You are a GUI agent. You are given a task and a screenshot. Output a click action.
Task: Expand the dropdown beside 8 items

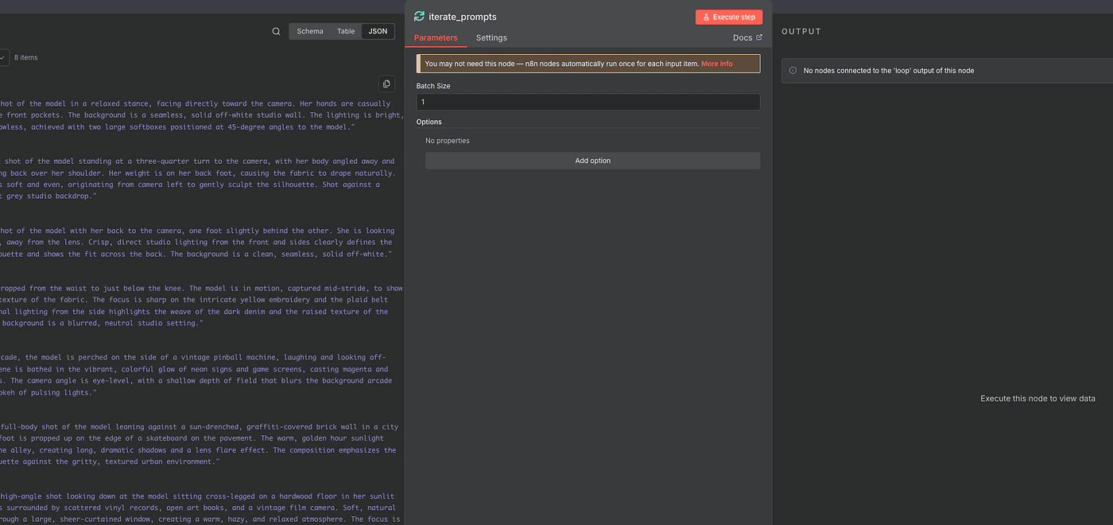pos(3,57)
